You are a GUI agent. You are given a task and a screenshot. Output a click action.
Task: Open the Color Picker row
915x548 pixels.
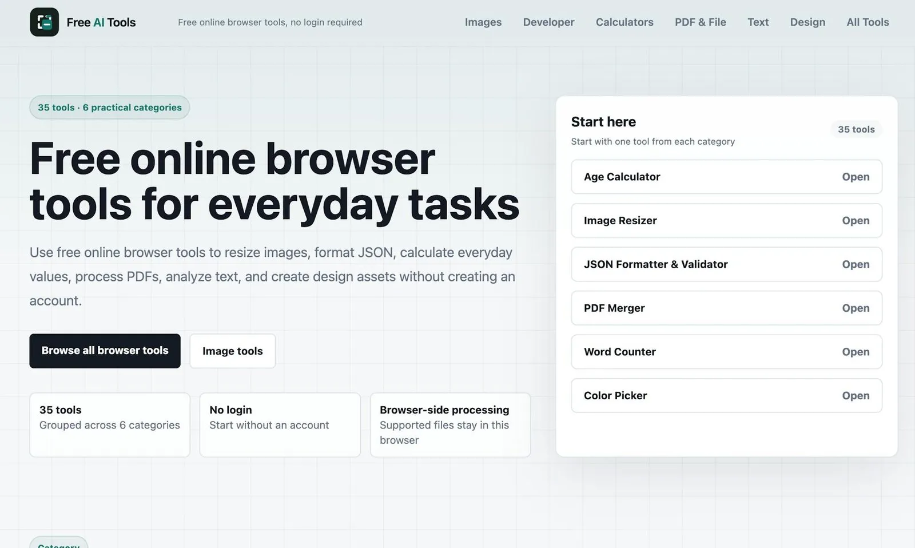[726, 395]
